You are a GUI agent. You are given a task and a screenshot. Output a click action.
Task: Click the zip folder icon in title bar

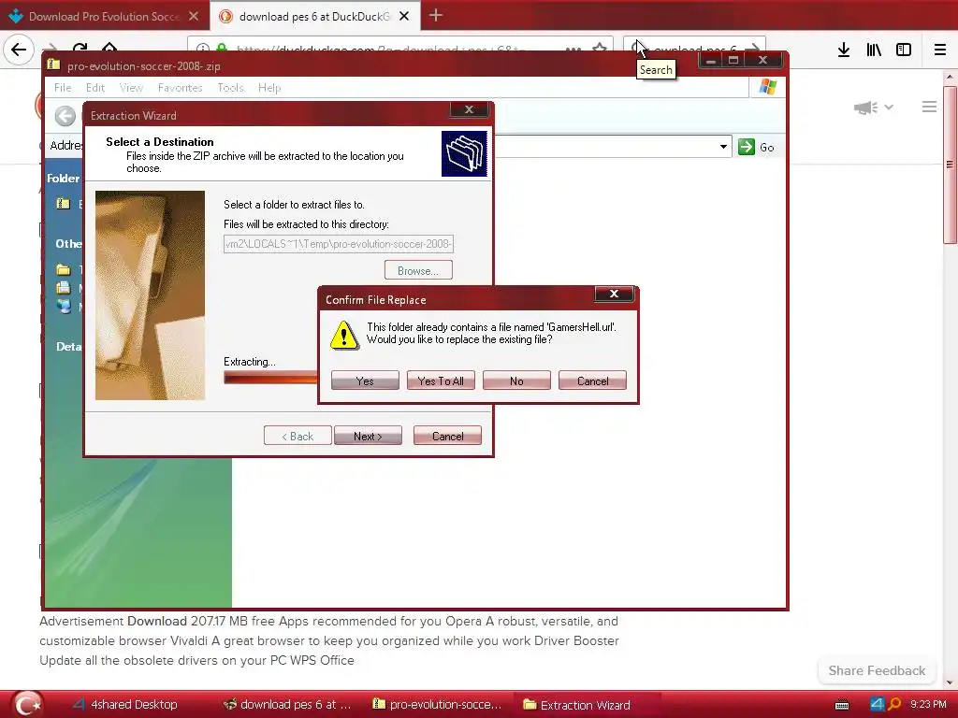54,65
